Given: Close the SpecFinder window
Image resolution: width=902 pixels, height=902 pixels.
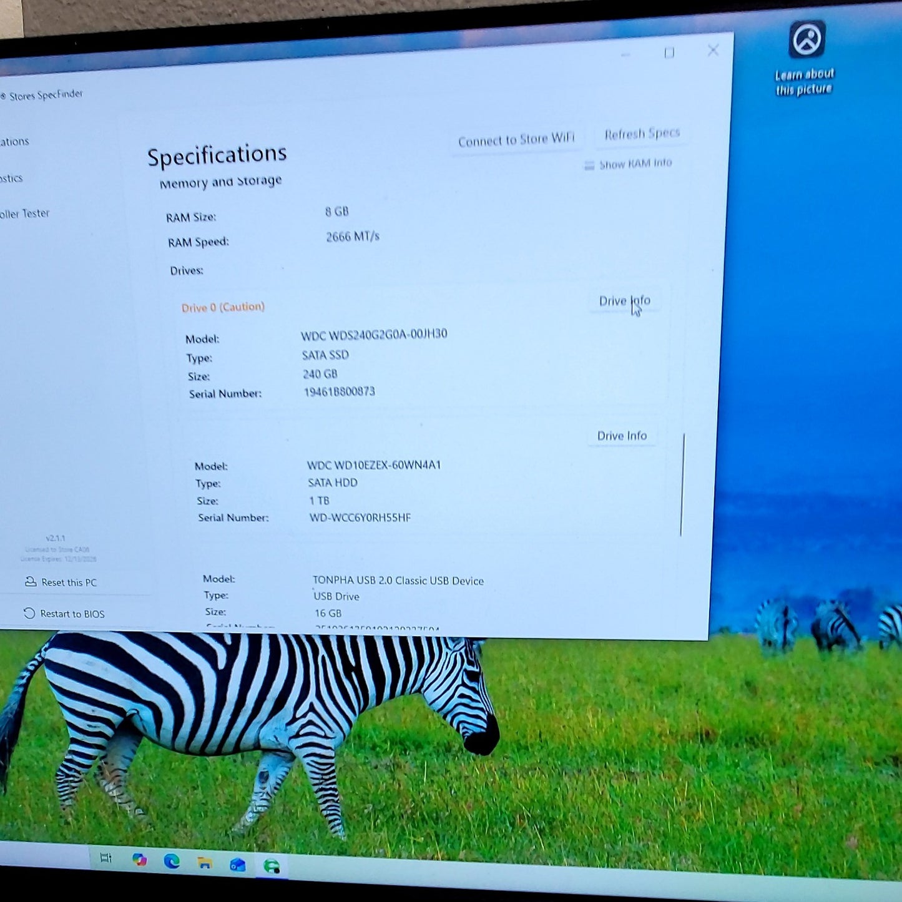Looking at the screenshot, I should point(713,50).
